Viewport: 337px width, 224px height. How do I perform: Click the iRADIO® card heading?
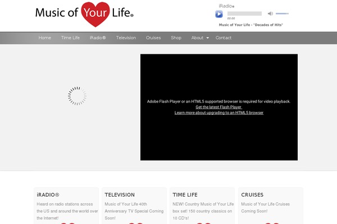[48, 195]
